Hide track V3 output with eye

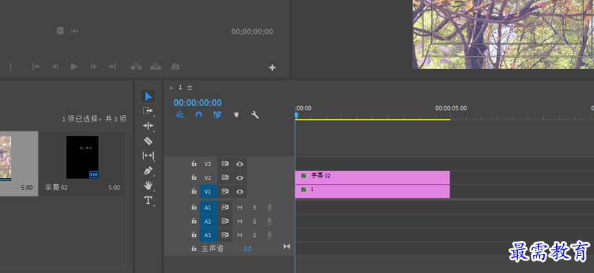tap(240, 164)
